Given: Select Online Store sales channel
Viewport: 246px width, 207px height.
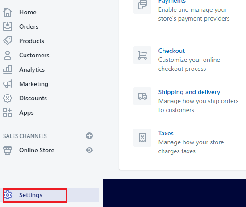Looking at the screenshot, I should tap(37, 150).
